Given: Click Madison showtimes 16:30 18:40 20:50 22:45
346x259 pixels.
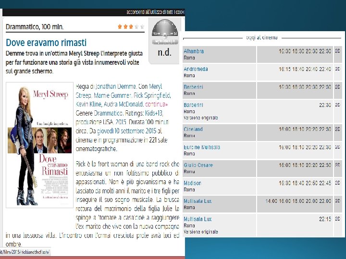Looking at the screenshot, I should coord(305,183).
